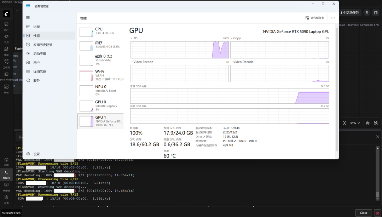Open 启动应用 Startup apps page
The width and height of the screenshot is (382, 217).
pyautogui.click(x=50, y=54)
